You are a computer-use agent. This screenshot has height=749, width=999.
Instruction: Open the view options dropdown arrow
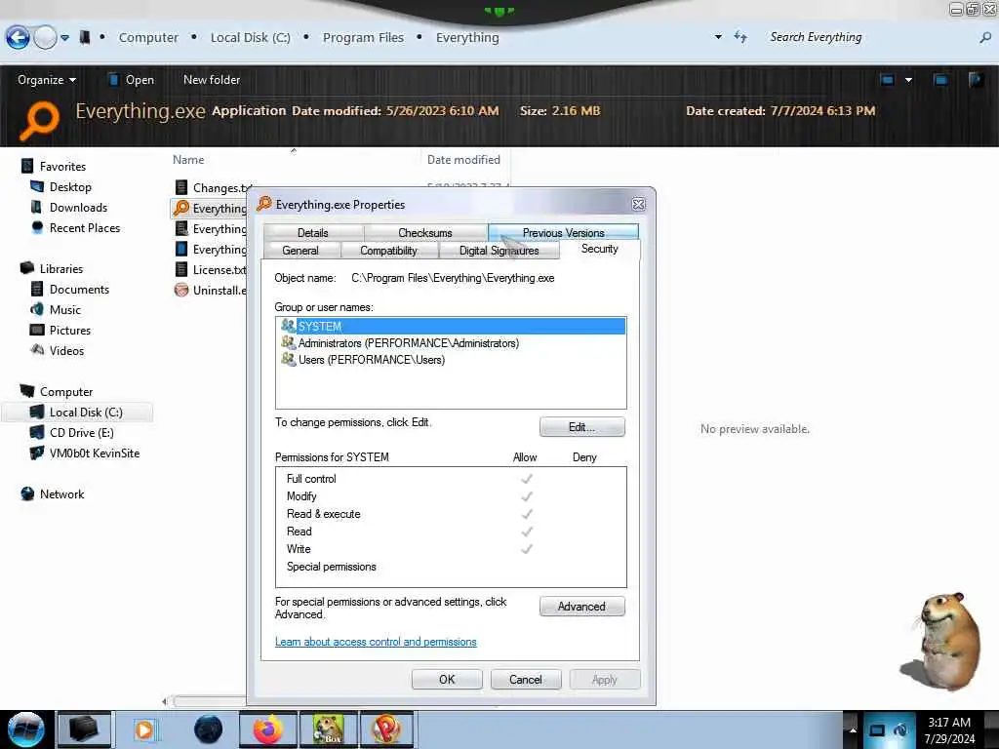click(908, 80)
